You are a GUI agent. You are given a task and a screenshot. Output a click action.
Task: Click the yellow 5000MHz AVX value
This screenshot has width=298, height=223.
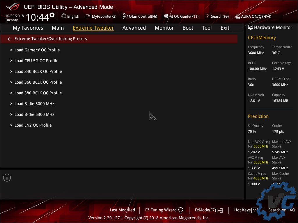tap(261, 162)
